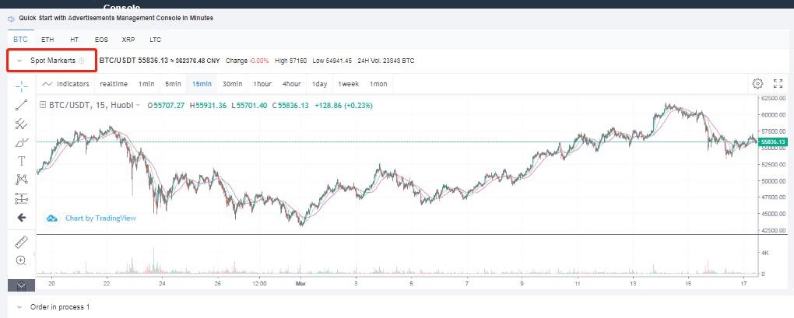Click the High 57160 value
Viewport: 794px width, 318px height.
pos(290,61)
